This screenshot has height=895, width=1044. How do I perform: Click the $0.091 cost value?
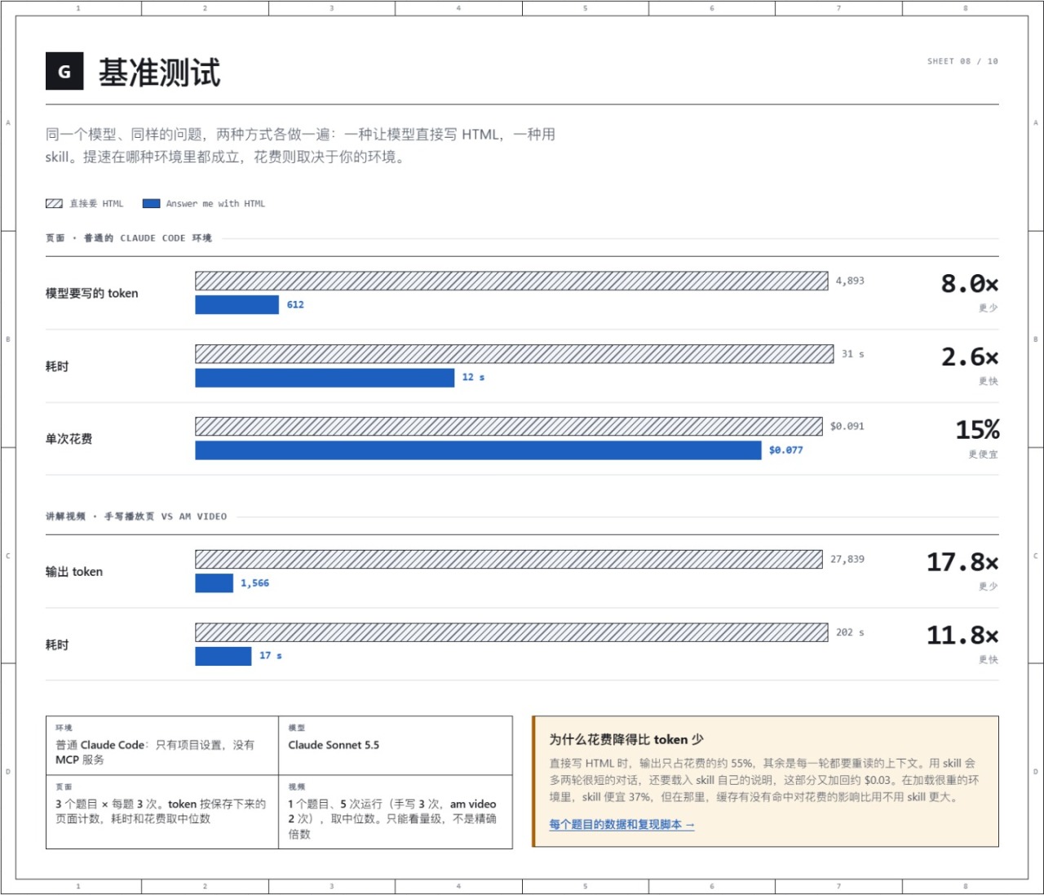(x=847, y=426)
